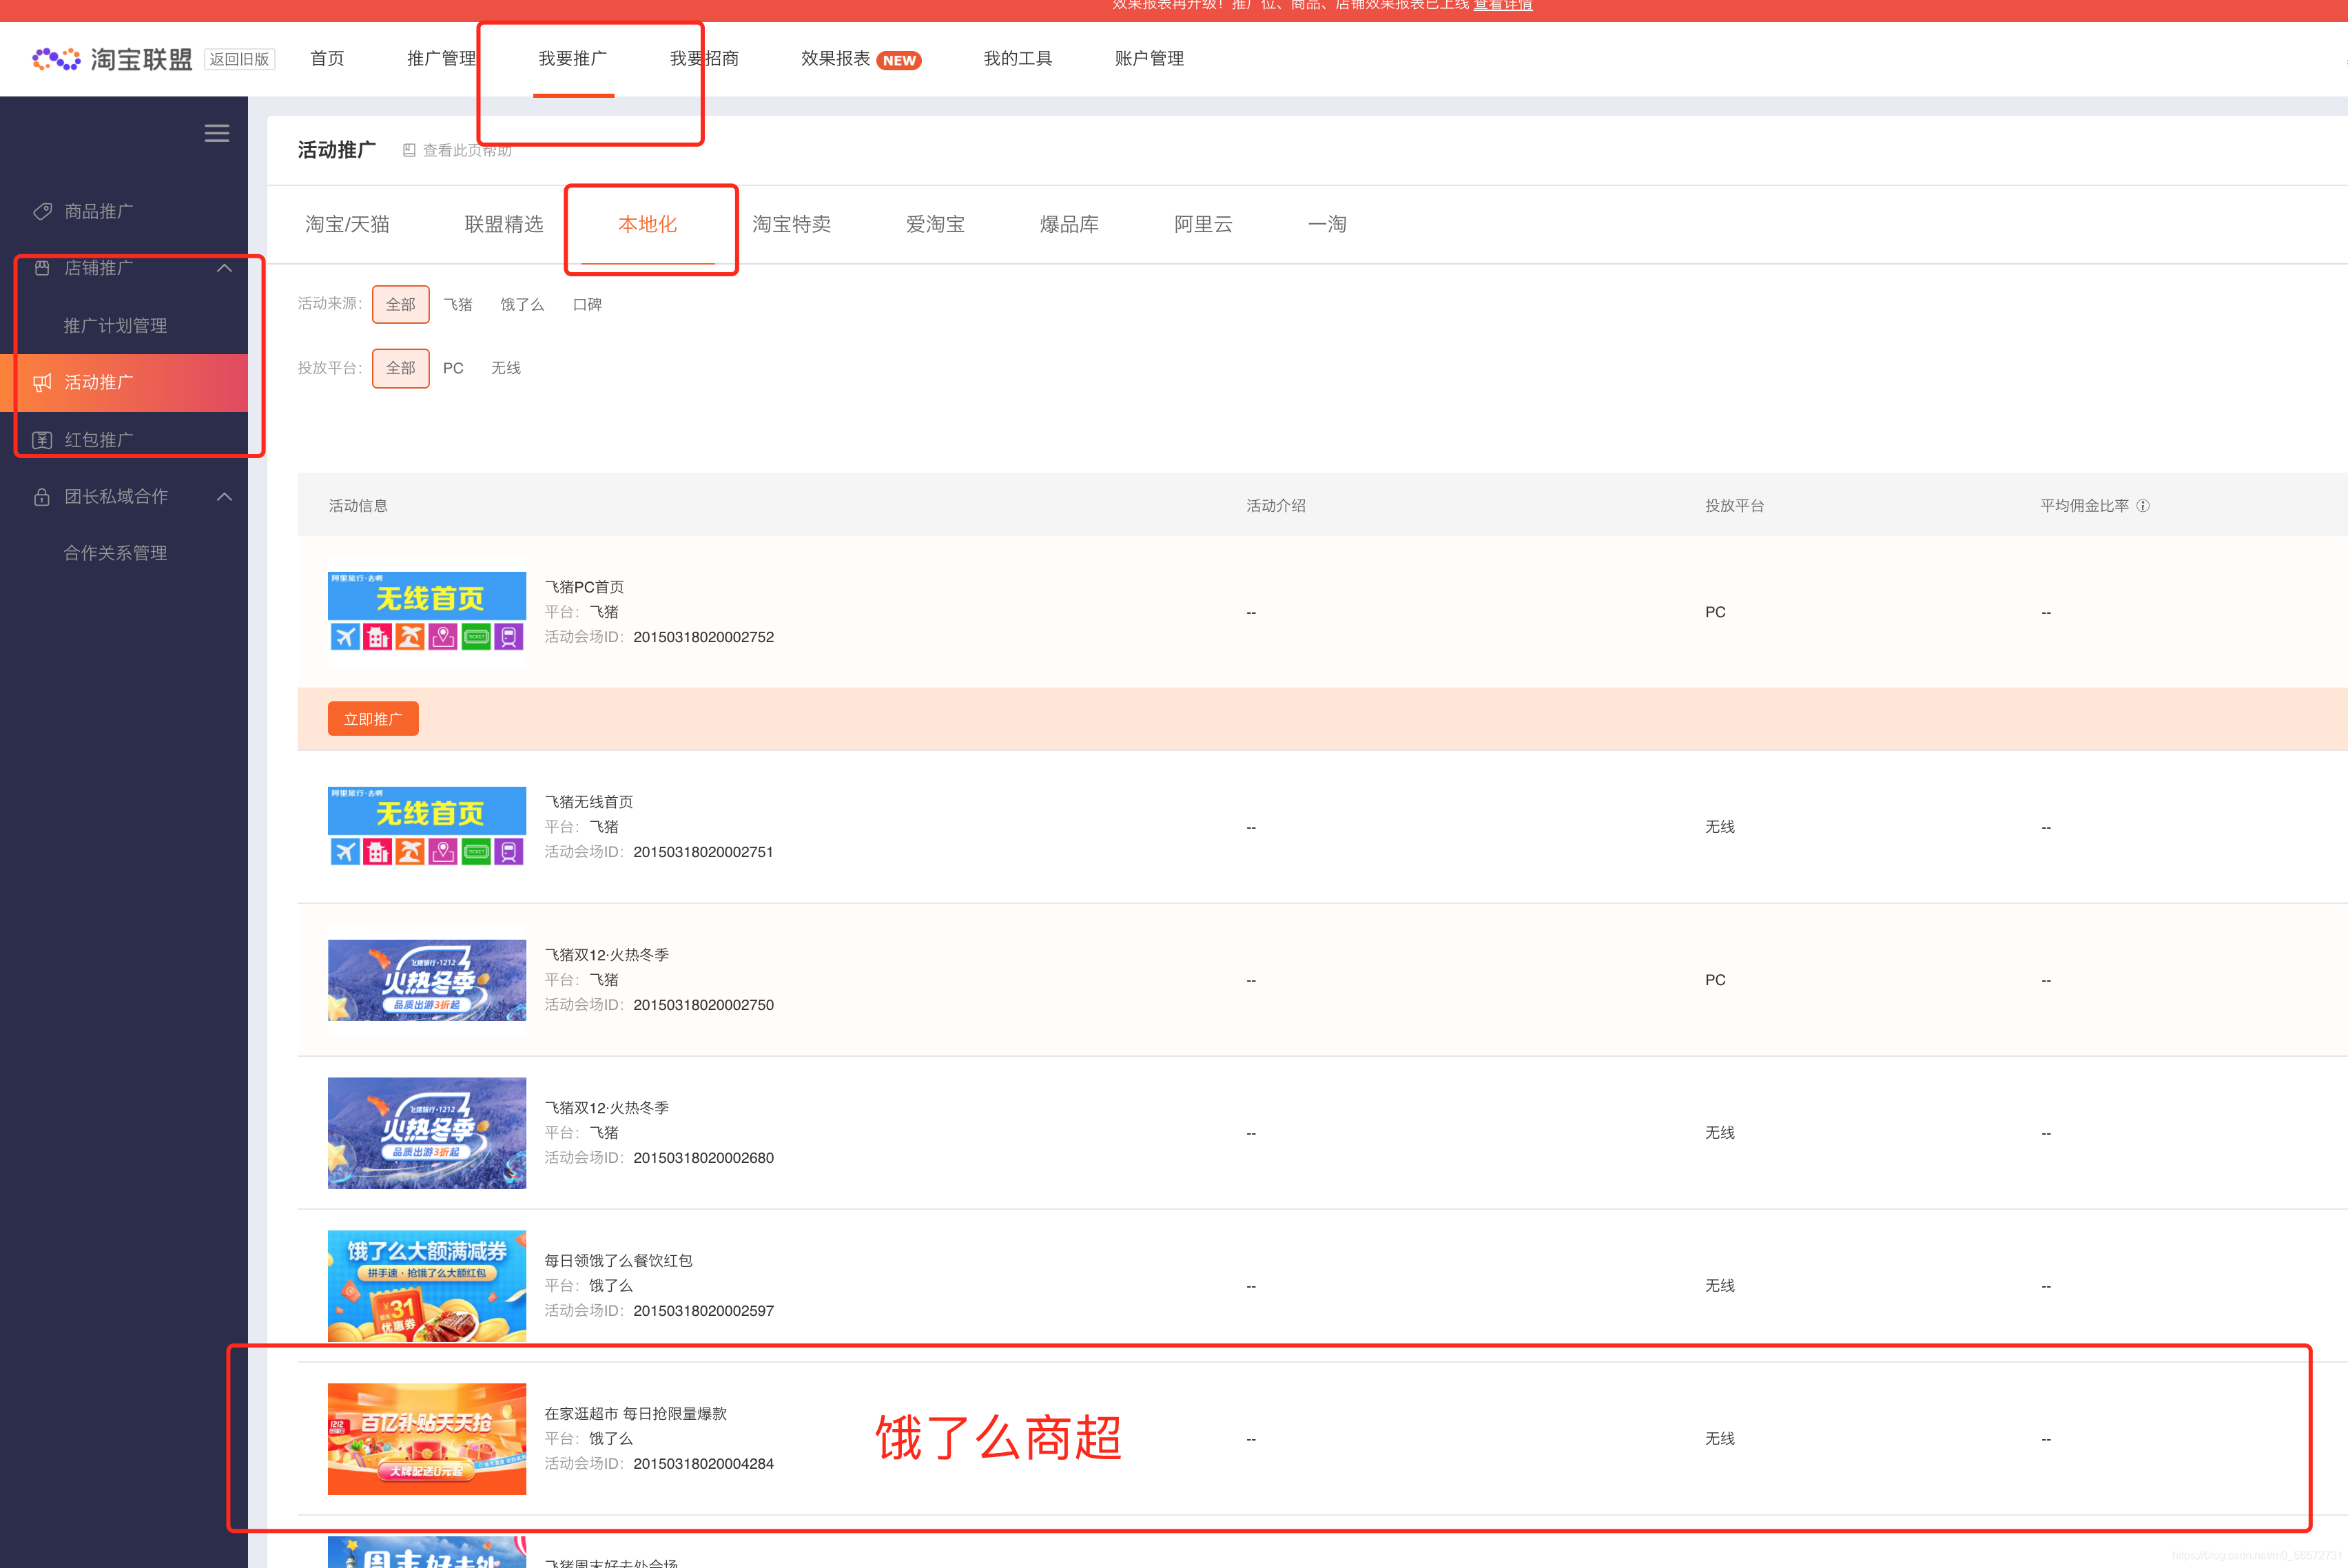The image size is (2348, 1568).
Task: Filter 活动来源 by 飞猪
Action: pos(458,304)
